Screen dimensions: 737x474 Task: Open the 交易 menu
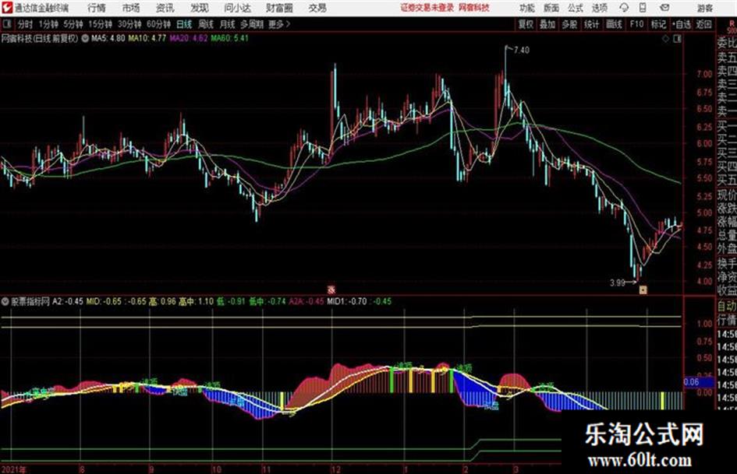317,8
